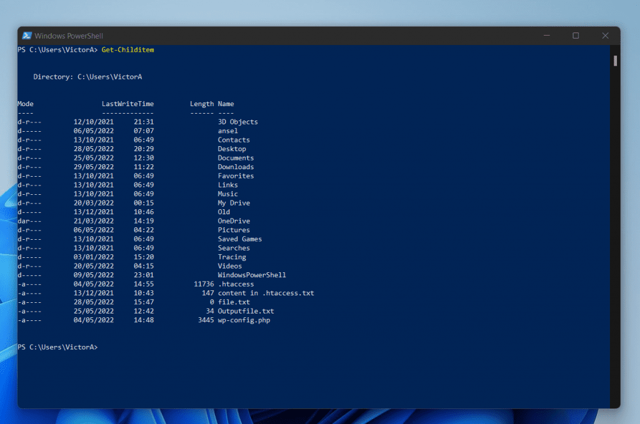Click the 21/03/2022 date of OneDrive
Viewport: 640px width, 424px height.
point(94,221)
